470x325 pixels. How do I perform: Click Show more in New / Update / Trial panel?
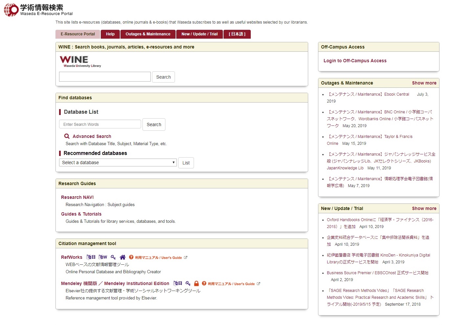pyautogui.click(x=424, y=208)
